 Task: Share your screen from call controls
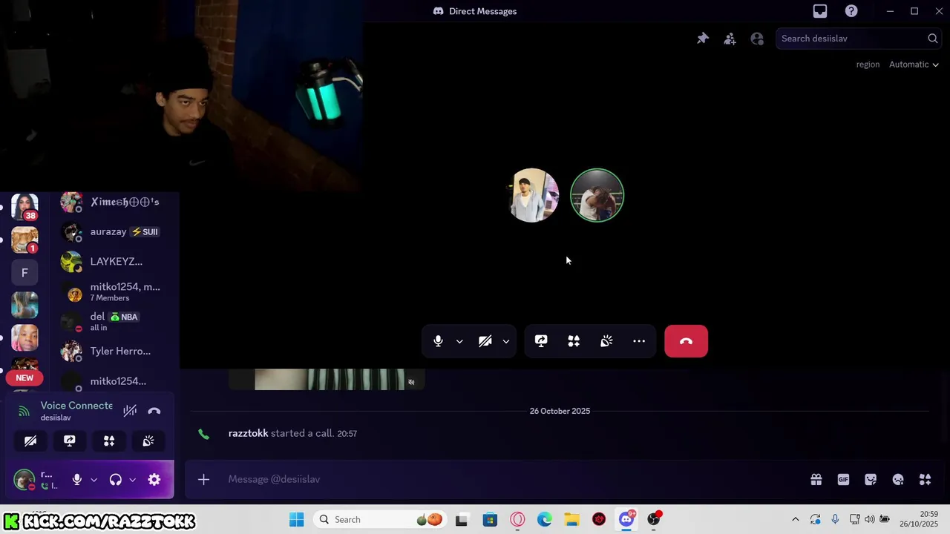coord(541,341)
